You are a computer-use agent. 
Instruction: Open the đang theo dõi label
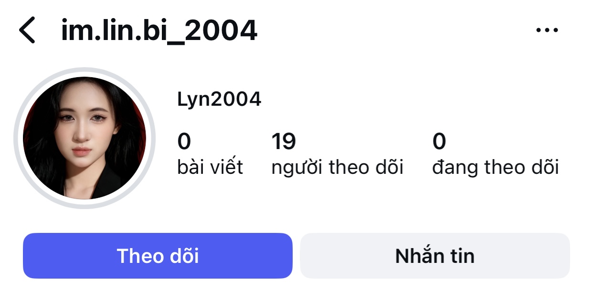(495, 167)
